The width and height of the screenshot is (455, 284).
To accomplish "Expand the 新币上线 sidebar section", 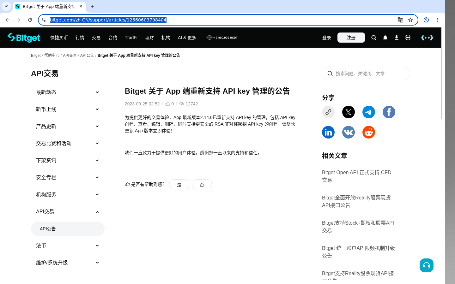I will pos(68,109).
